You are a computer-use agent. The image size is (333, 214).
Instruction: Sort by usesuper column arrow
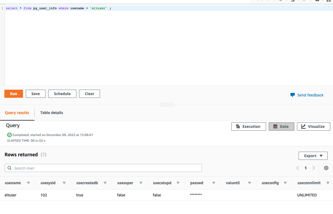[x=141, y=183]
